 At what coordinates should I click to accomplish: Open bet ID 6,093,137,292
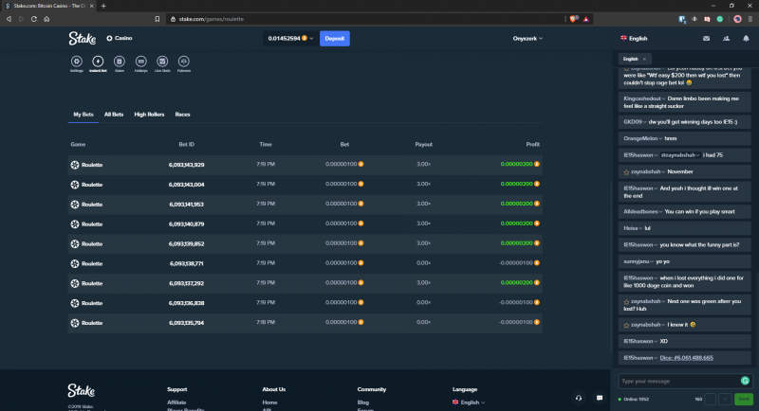[x=186, y=283]
